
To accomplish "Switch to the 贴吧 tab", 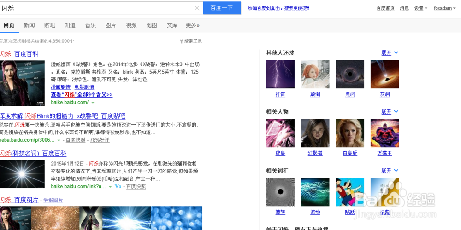I will [x=49, y=25].
